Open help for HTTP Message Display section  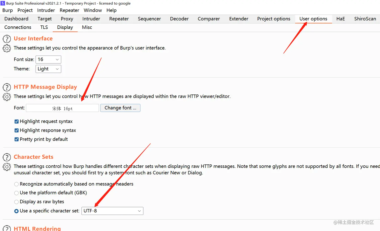[x=7, y=87]
